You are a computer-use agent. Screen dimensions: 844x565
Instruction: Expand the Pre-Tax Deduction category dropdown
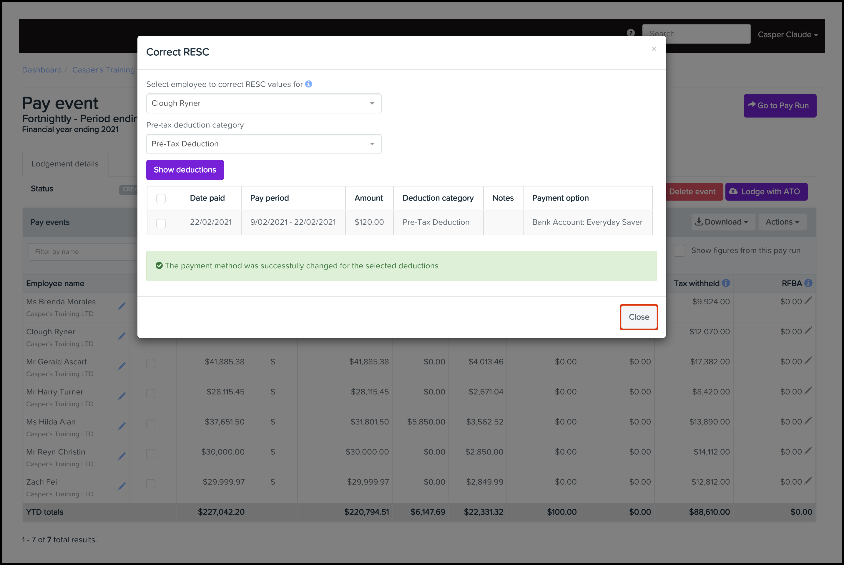pyautogui.click(x=263, y=144)
